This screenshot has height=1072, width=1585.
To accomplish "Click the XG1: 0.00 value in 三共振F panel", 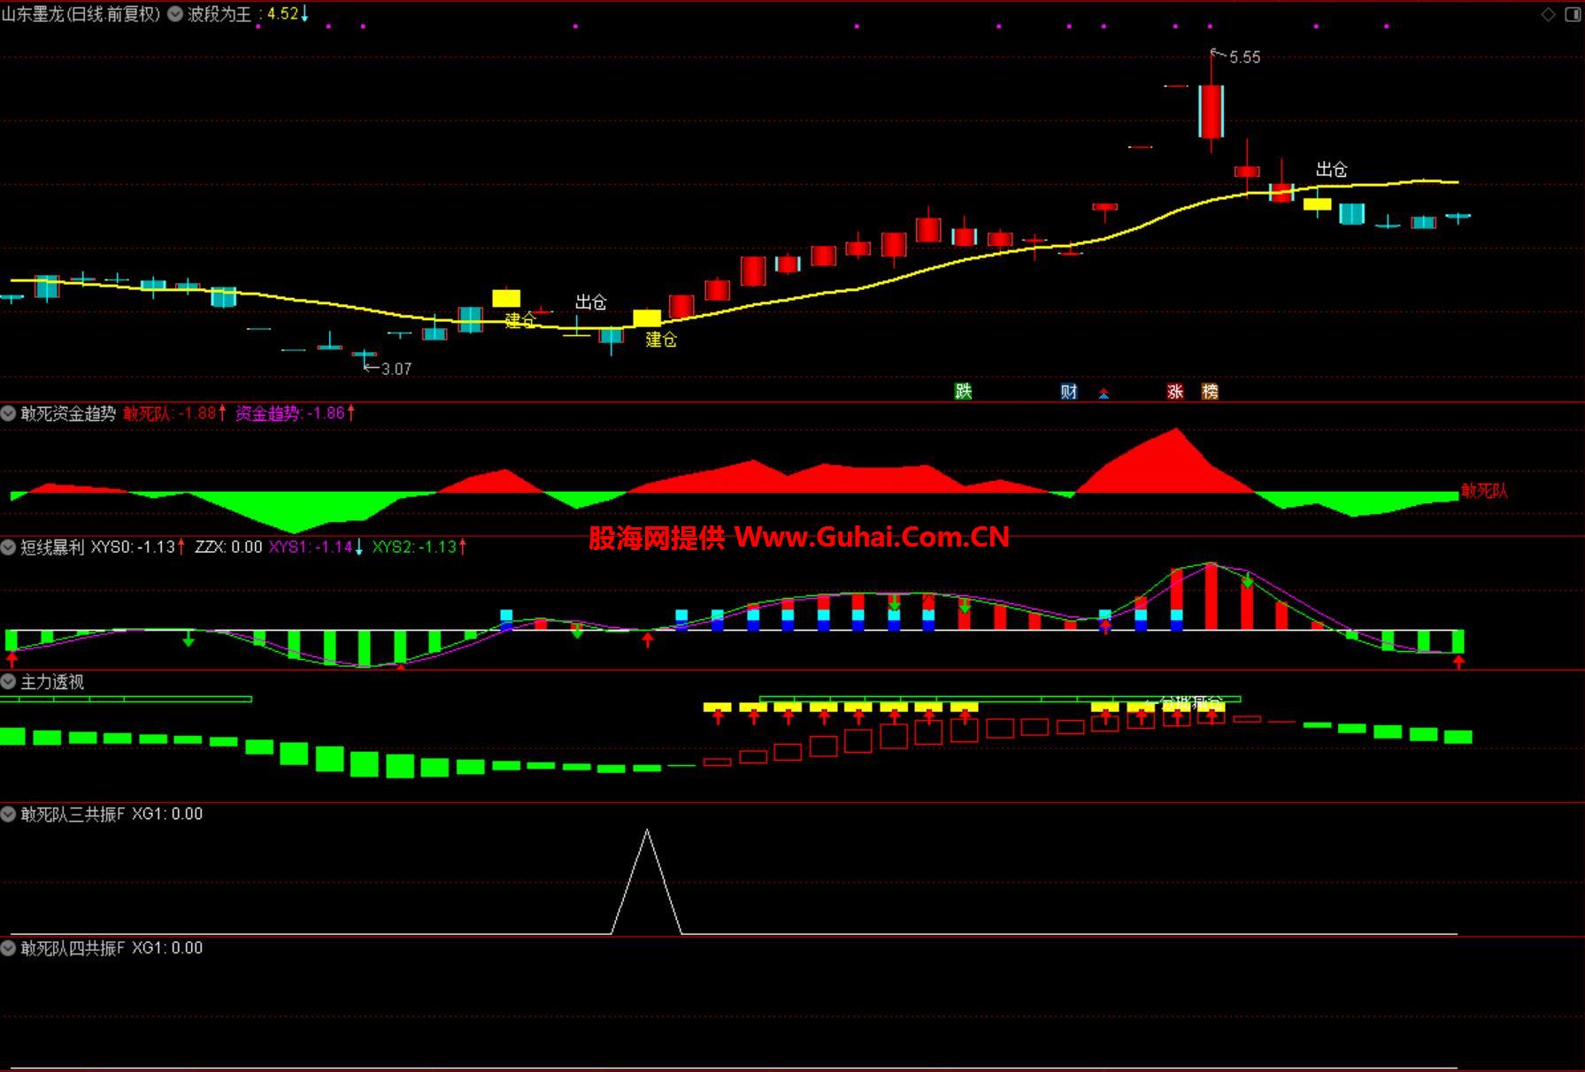I will (167, 814).
